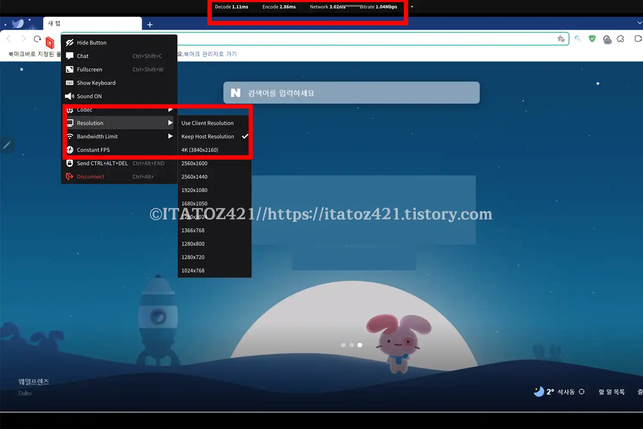Choose 2560x1600 resolution
Viewport: 643px width, 429px height.
tap(214, 163)
